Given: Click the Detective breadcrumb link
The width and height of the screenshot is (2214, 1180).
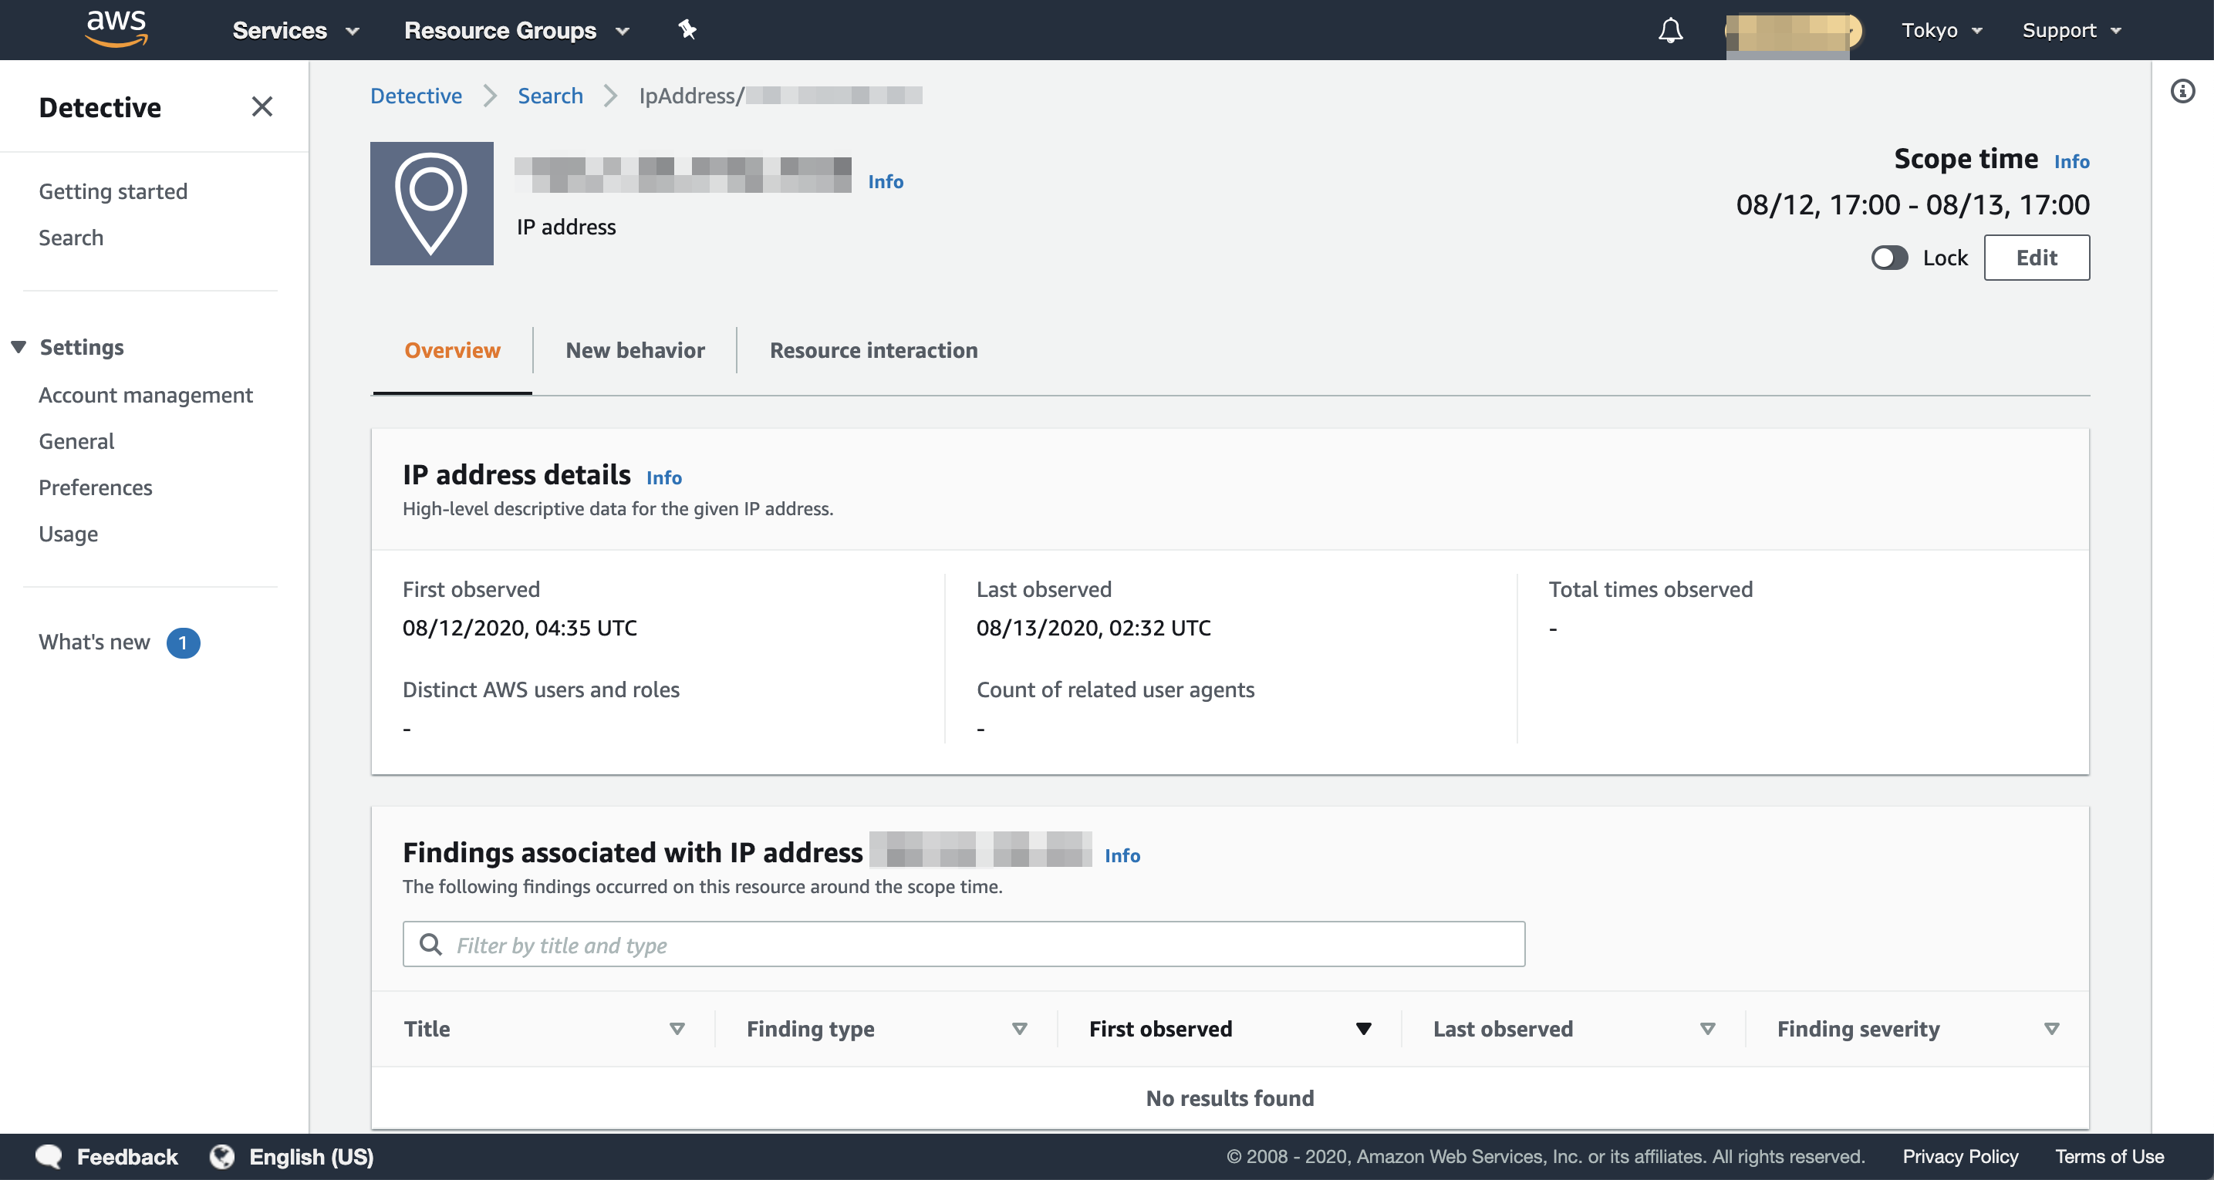Looking at the screenshot, I should coord(416,96).
